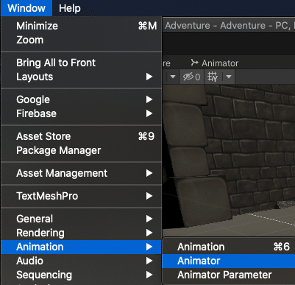Select Bring All to Front
295x285 pixels.
81,63
